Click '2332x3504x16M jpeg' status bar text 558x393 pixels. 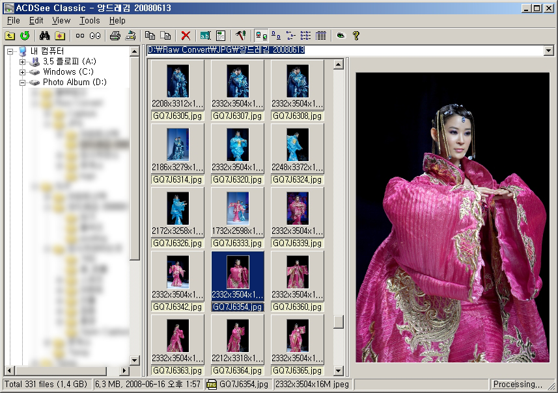pos(312,384)
